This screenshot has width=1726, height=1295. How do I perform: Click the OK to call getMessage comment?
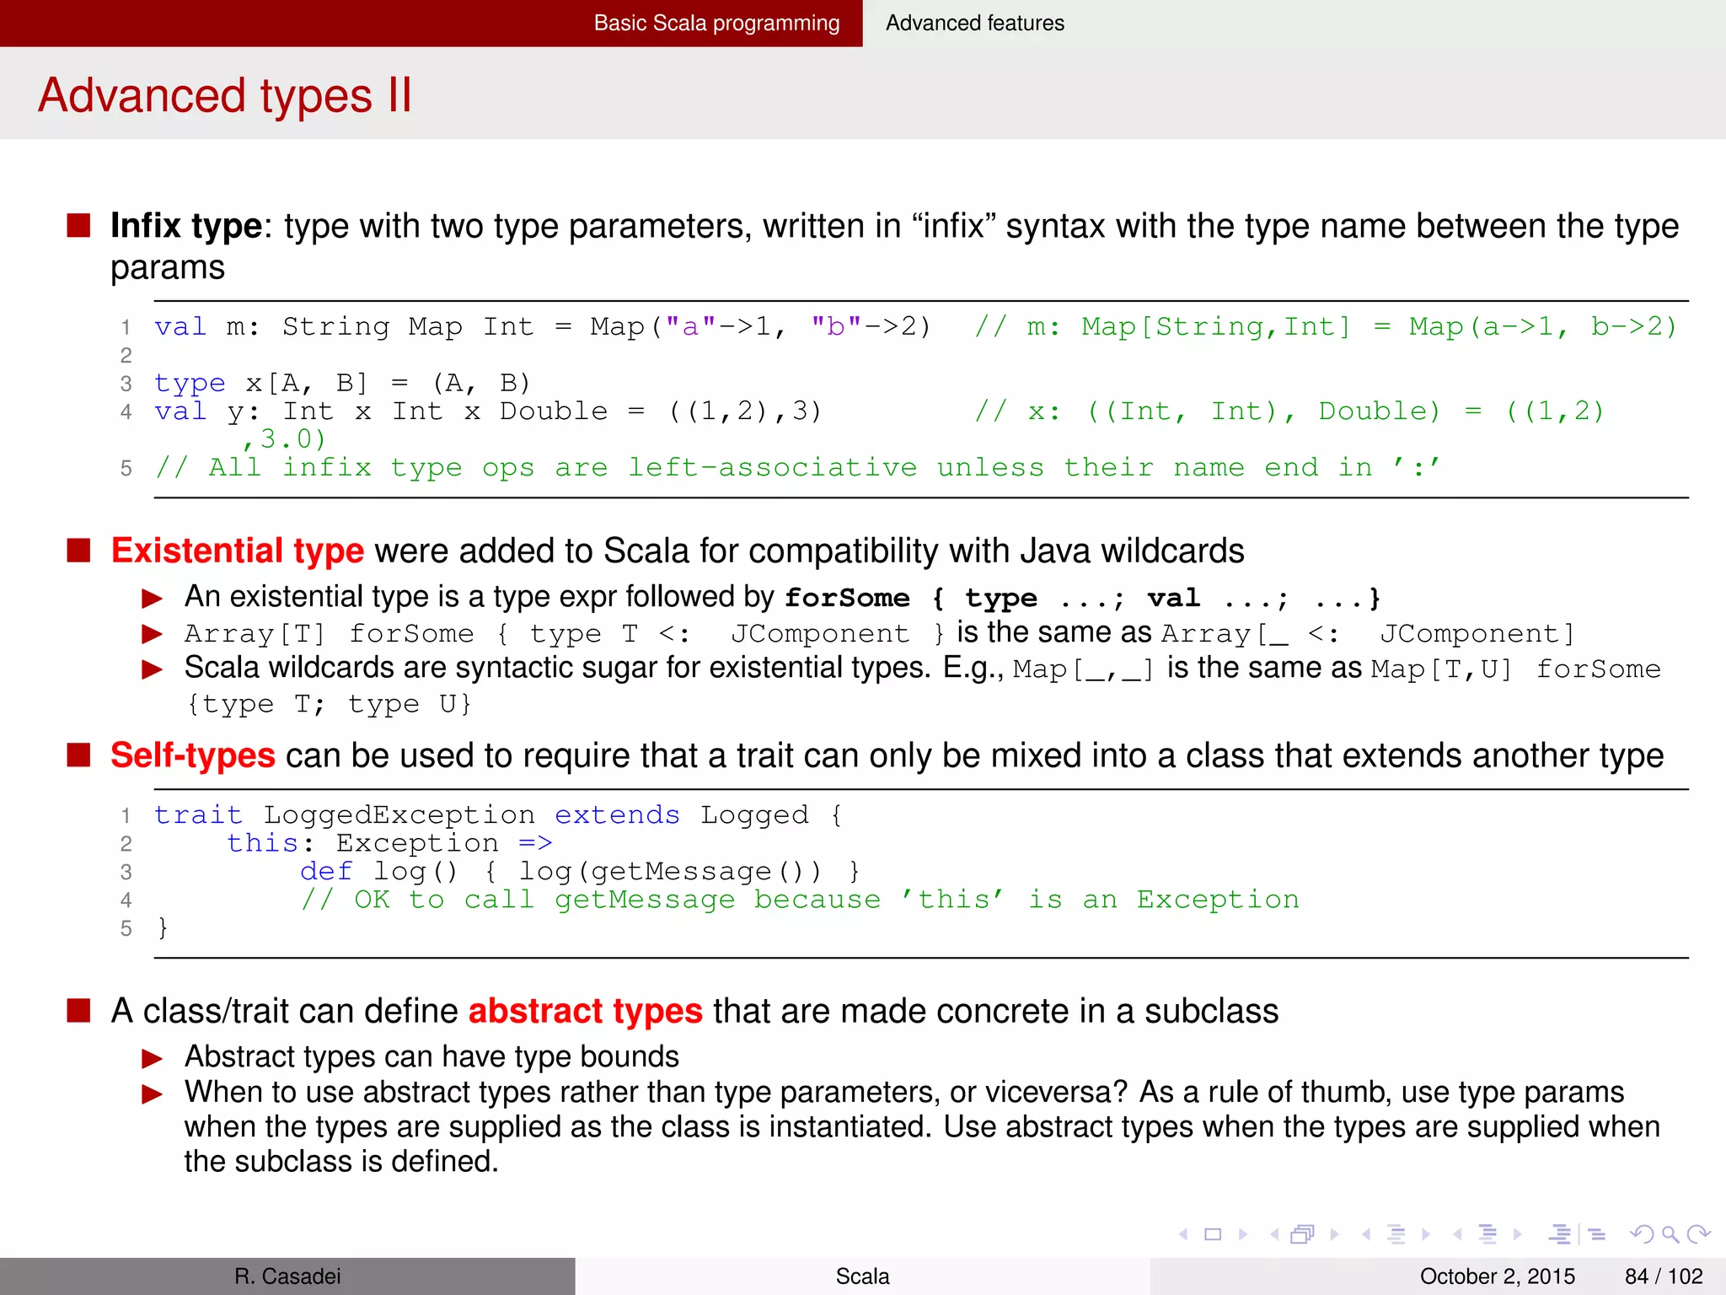tap(800, 900)
